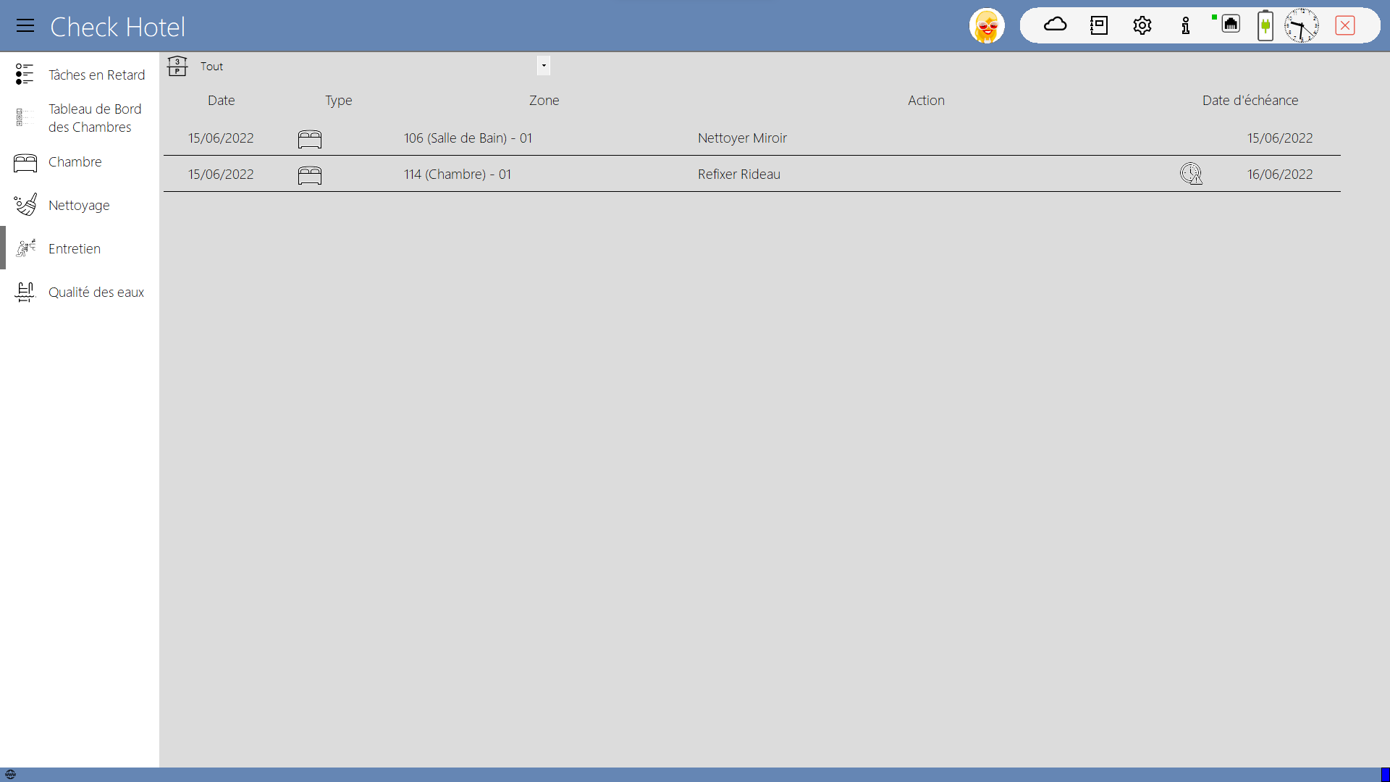Click the Check Hotel title

pos(117,27)
